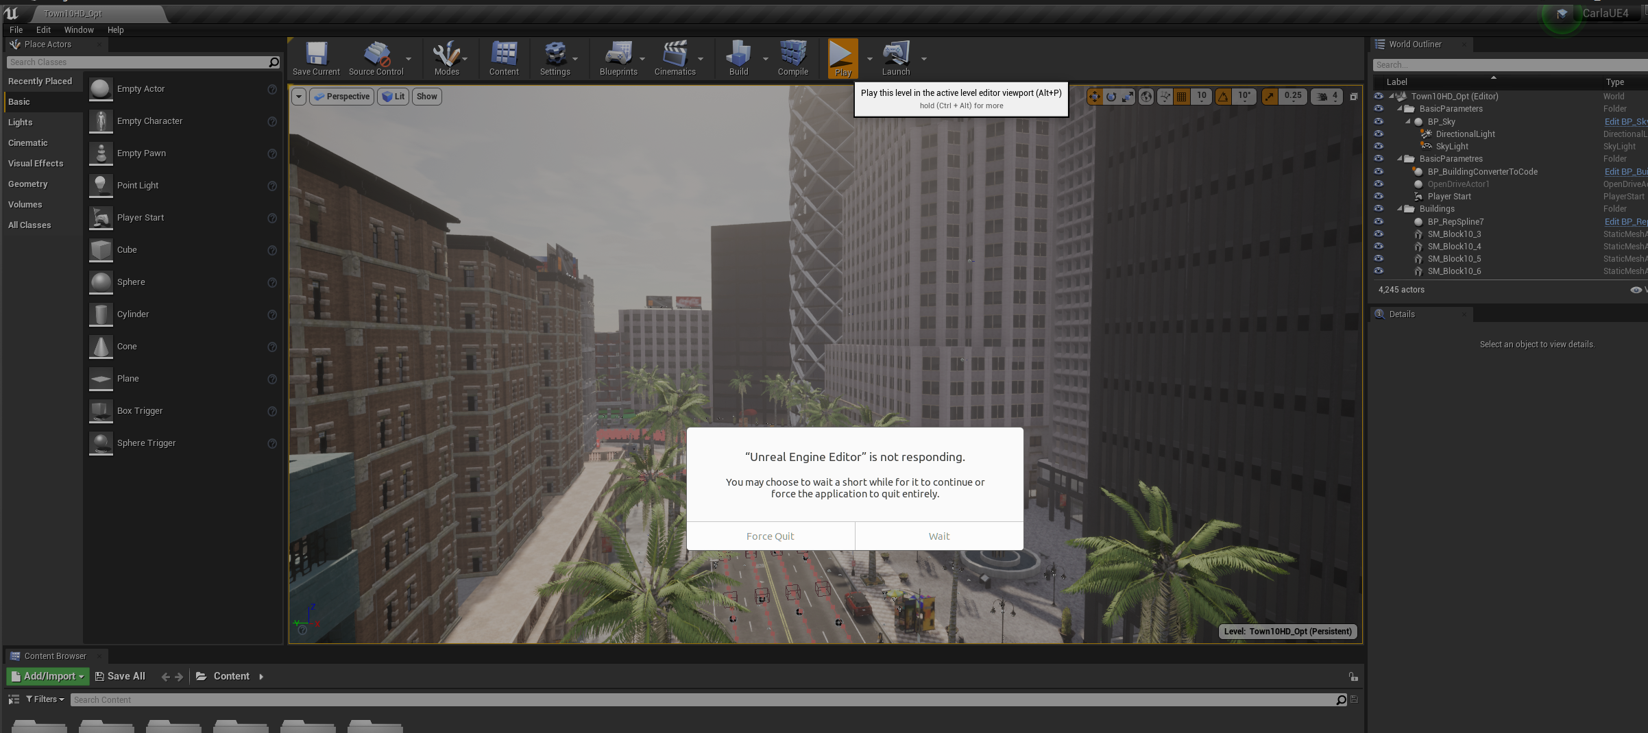Viewport: 1648px width, 733px height.
Task: Click the Point Light bulb icon
Action: (x=101, y=186)
